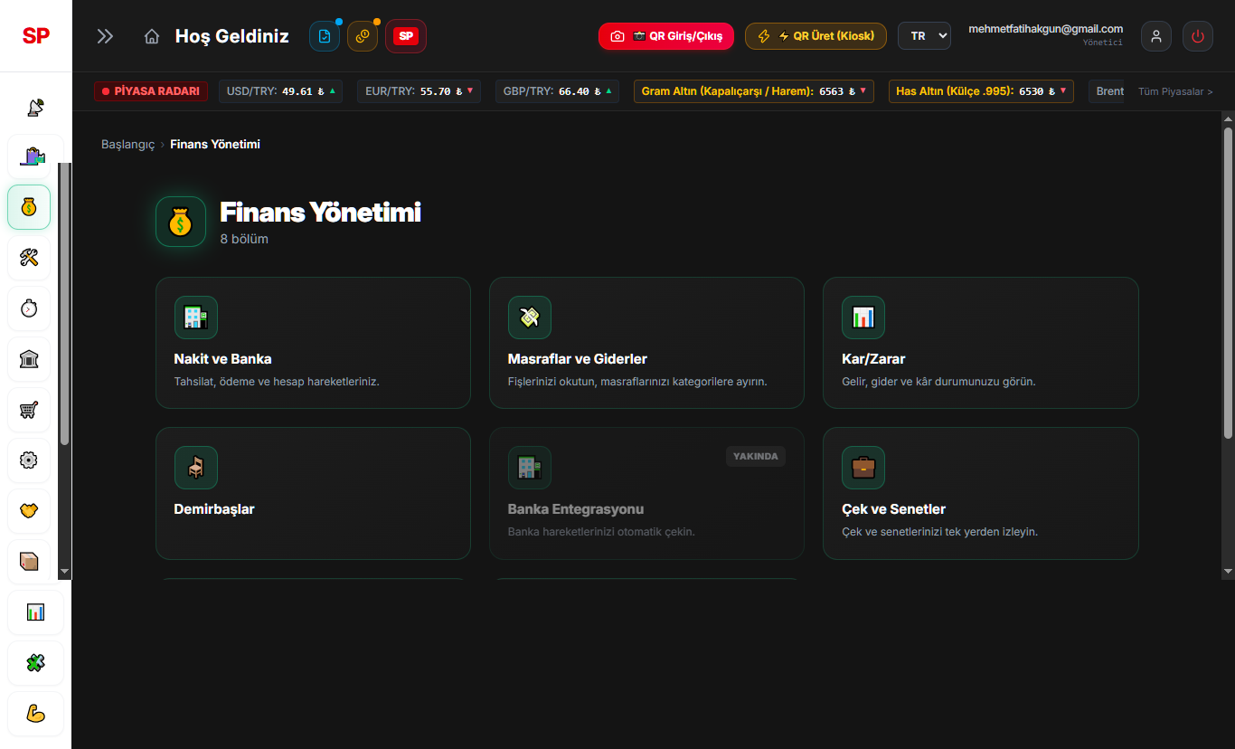
Task: Expand the sidebar with double chevron
Action: coord(106,36)
